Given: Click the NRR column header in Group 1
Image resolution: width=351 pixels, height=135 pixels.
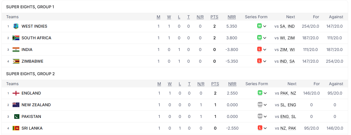Looking at the screenshot, I should (x=232, y=17).
